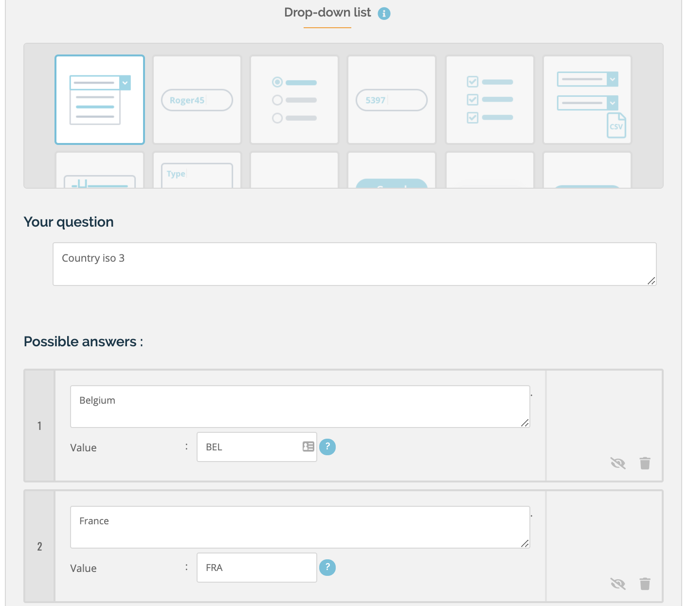Viewport: 688px width, 606px height.
Task: Click the info icon beside Drop-down list title
Action: coord(384,14)
